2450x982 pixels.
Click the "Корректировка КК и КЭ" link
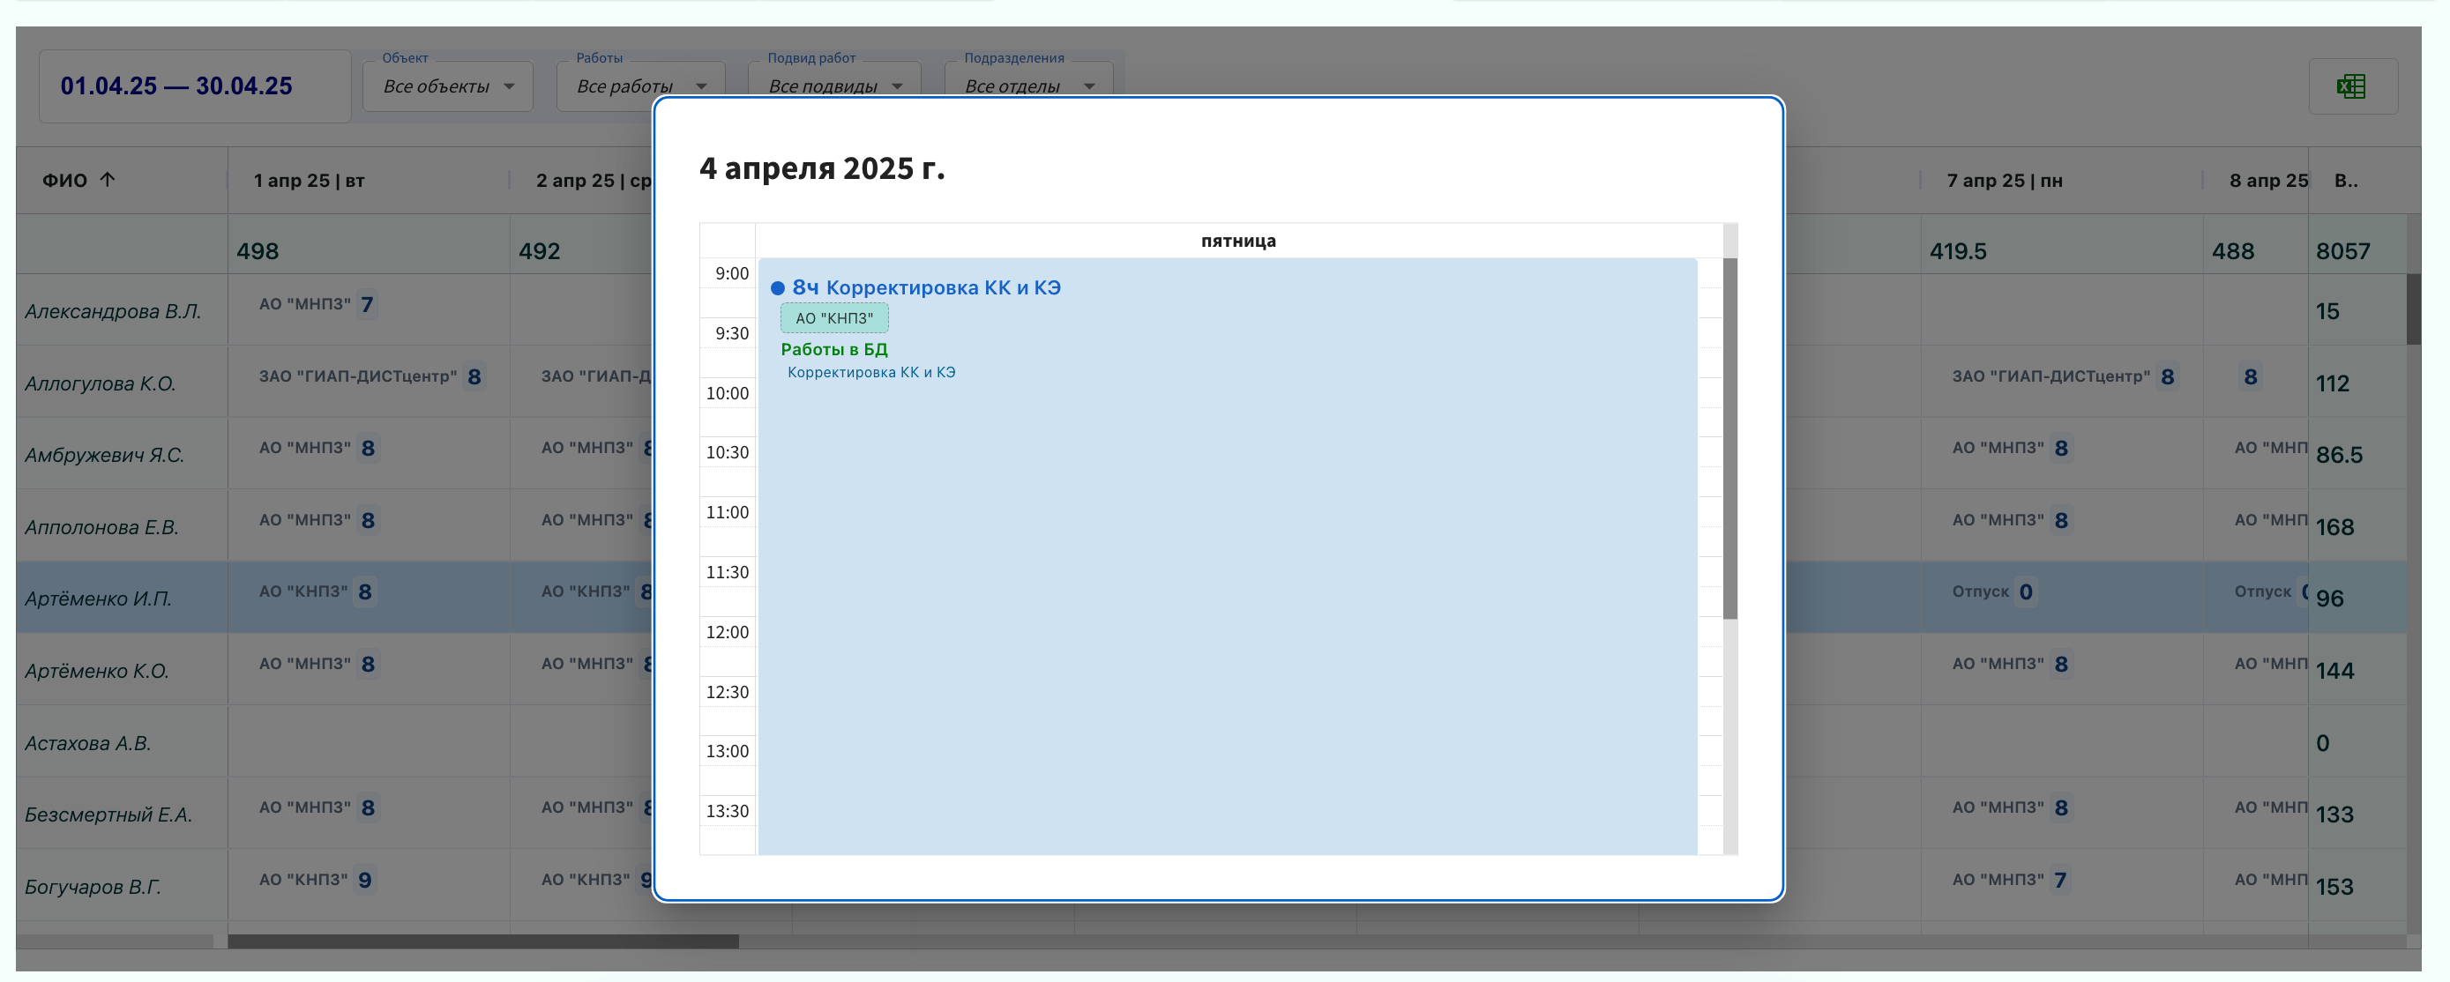872,372
